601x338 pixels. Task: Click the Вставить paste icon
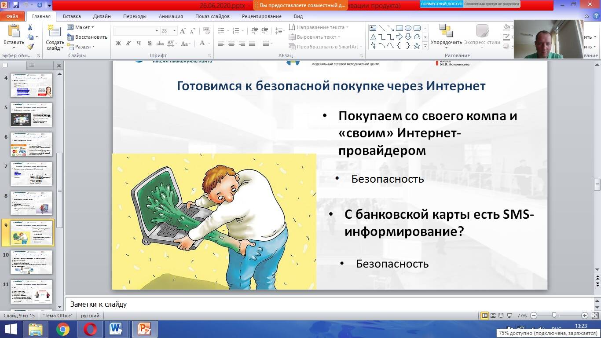click(14, 31)
